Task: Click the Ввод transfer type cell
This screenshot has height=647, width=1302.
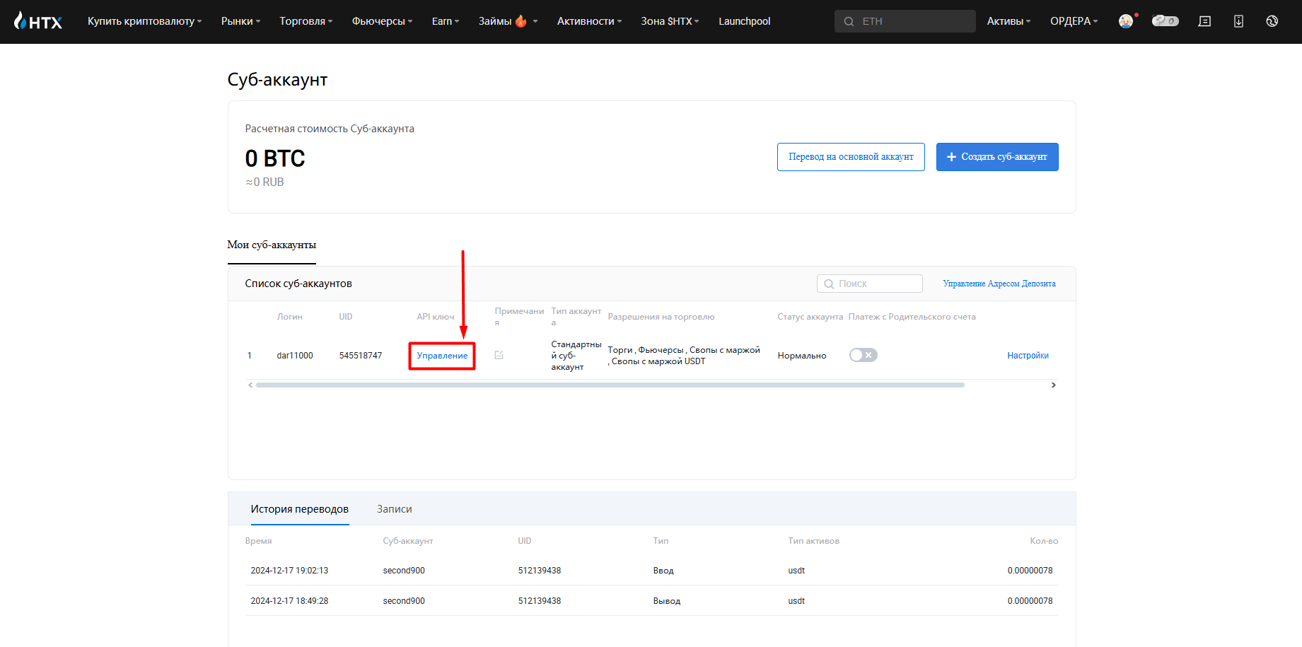Action: click(663, 571)
